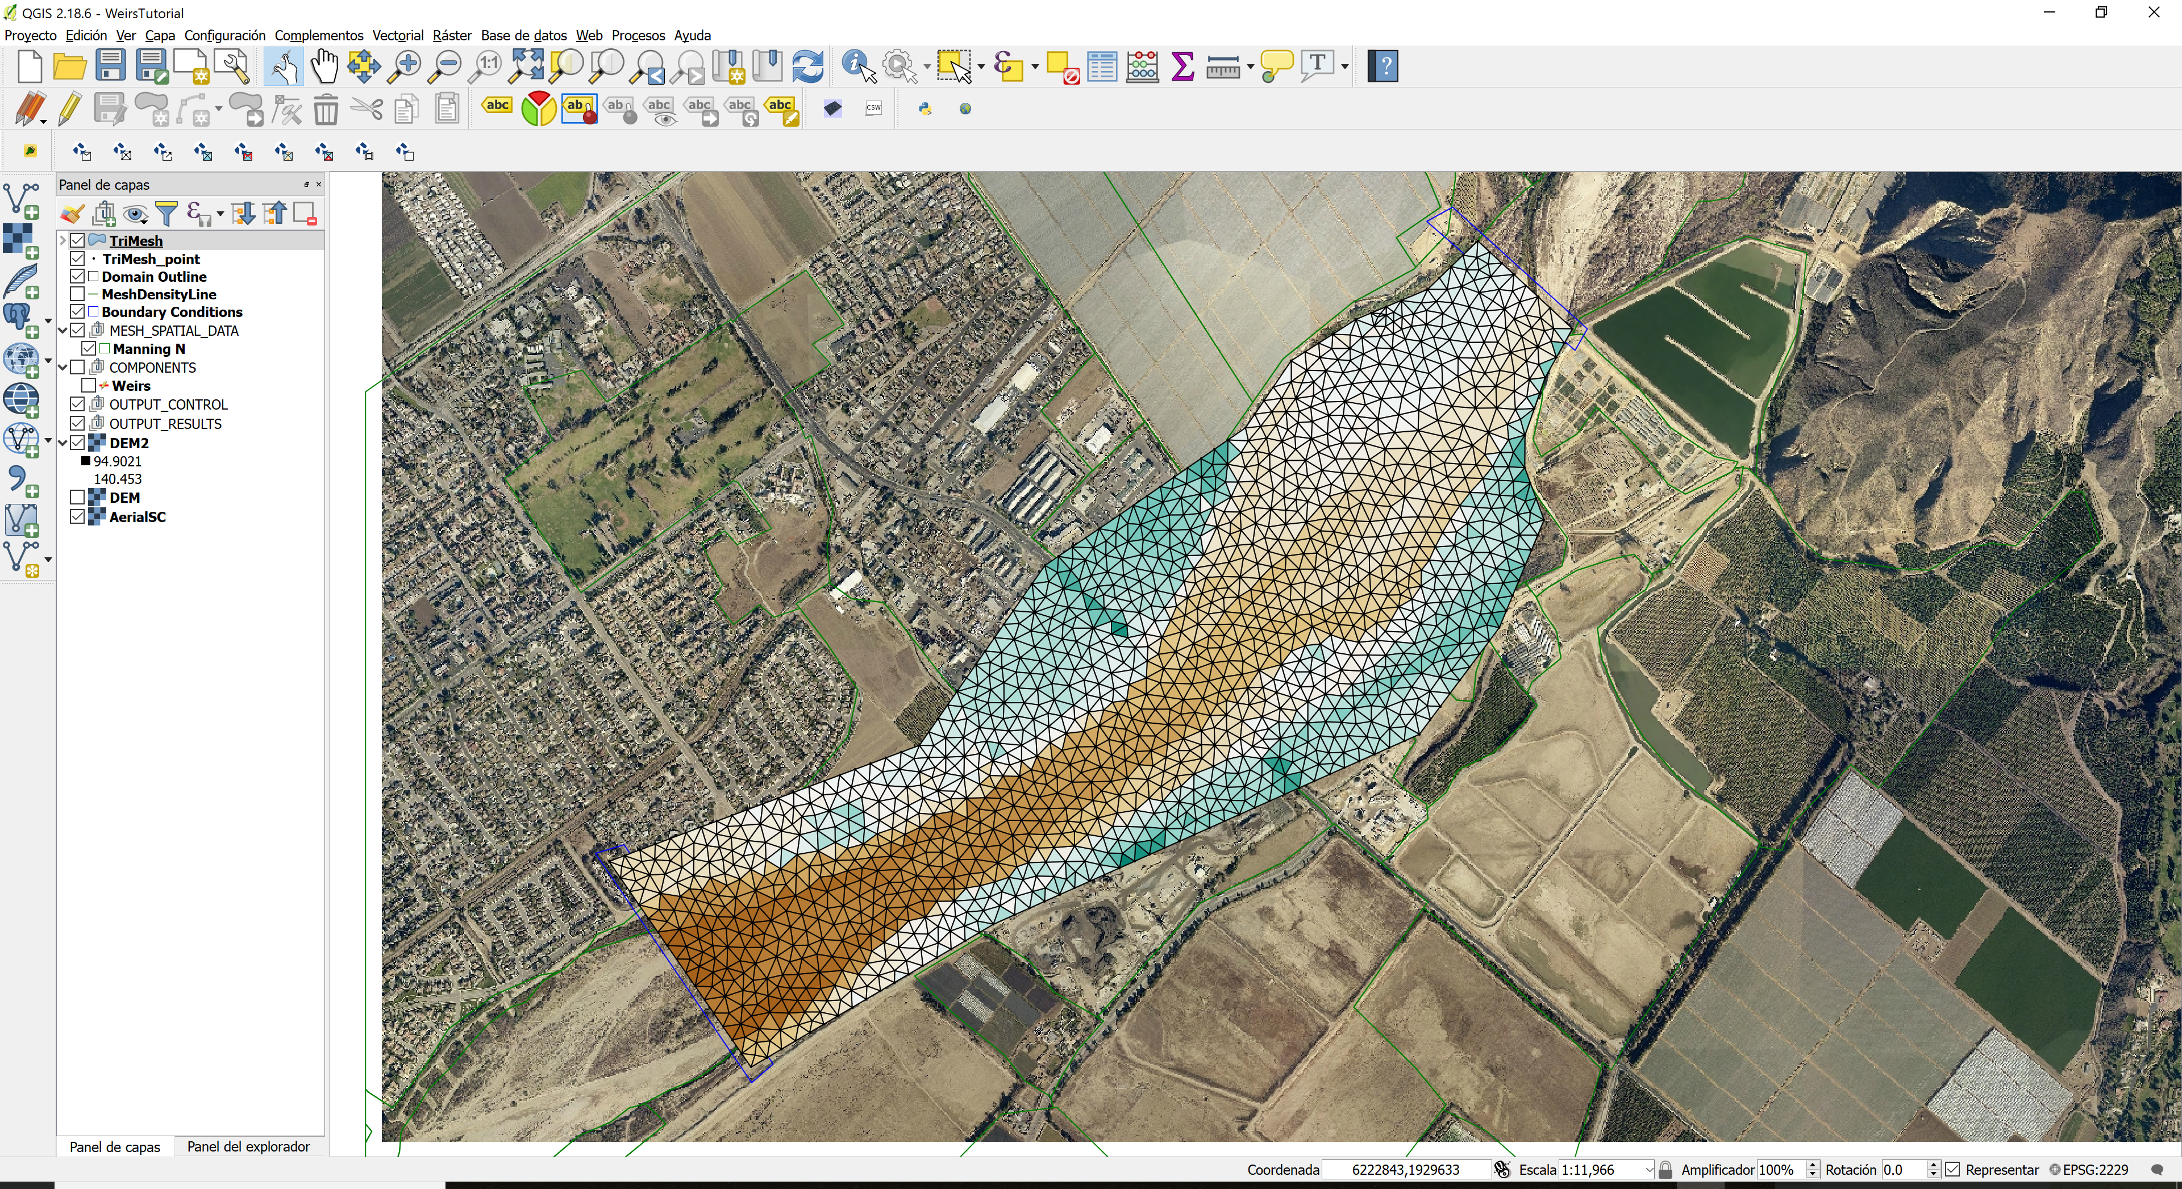Screen dimensions: 2182x1189
Task: Refresh the map canvas
Action: point(808,66)
